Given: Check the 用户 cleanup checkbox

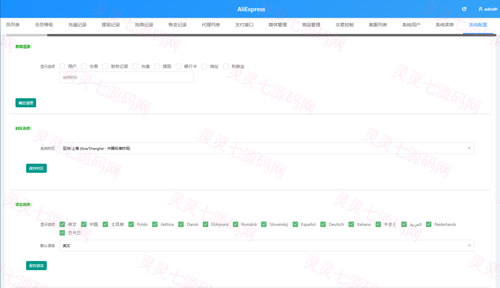Looking at the screenshot, I should [62, 66].
